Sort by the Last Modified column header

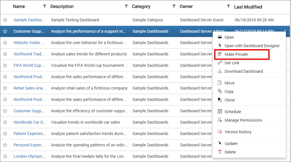248,7
